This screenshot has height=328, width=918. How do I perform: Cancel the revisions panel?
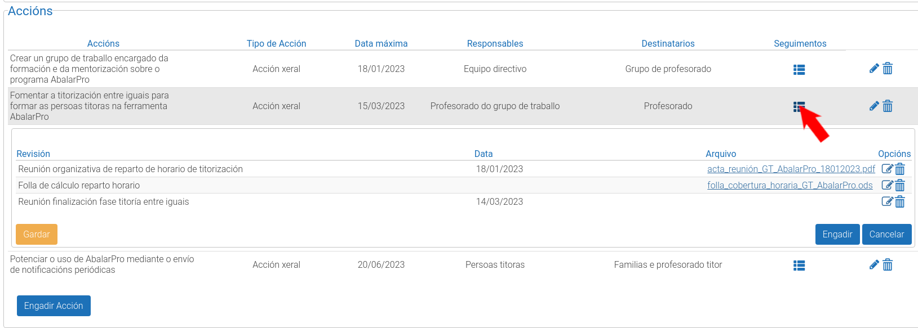pos(886,234)
